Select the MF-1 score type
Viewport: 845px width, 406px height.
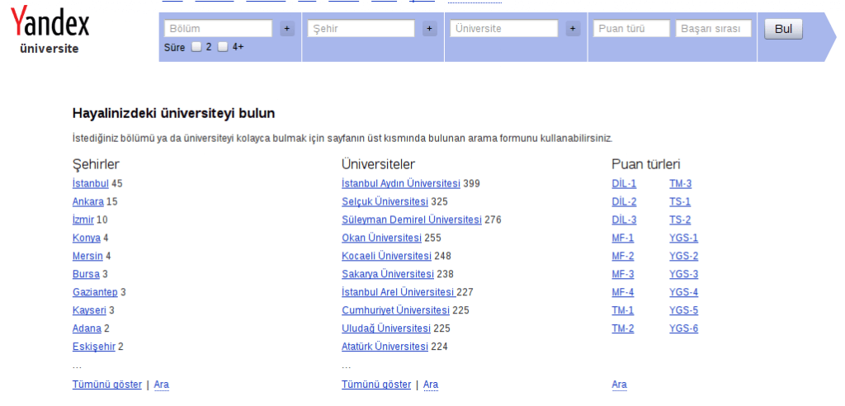point(623,238)
